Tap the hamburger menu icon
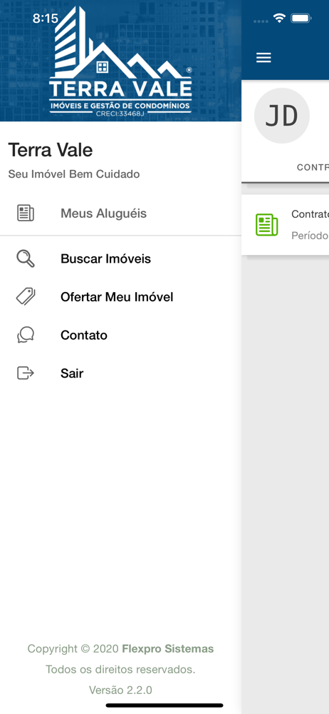 coord(263,57)
